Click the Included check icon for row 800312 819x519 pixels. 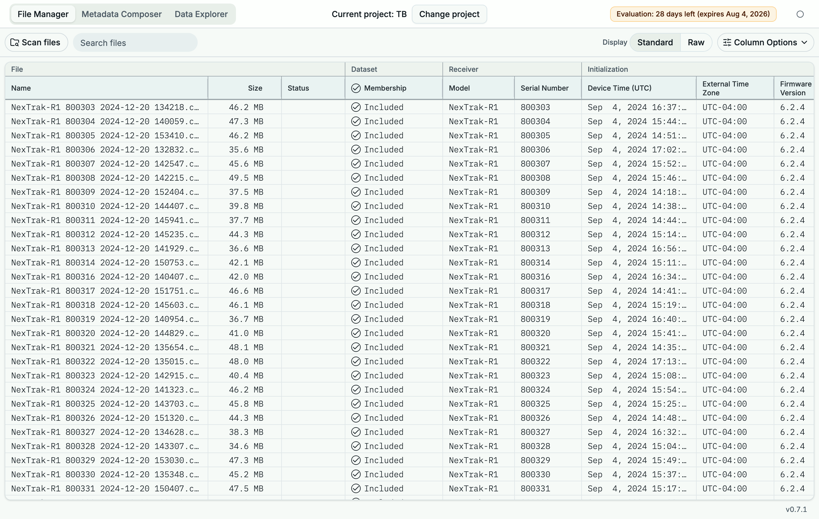pyautogui.click(x=356, y=234)
